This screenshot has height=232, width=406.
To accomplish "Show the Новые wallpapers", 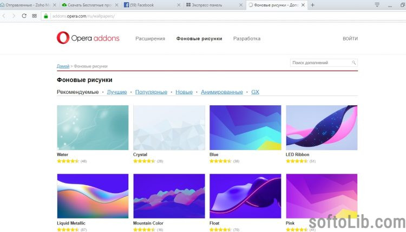I will pyautogui.click(x=184, y=92).
